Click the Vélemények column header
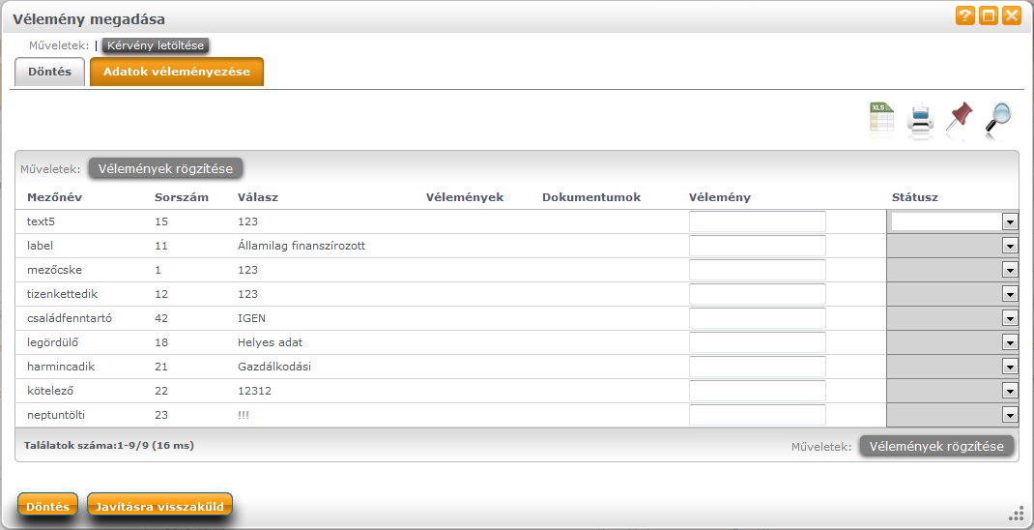1034x530 pixels. coord(465,197)
